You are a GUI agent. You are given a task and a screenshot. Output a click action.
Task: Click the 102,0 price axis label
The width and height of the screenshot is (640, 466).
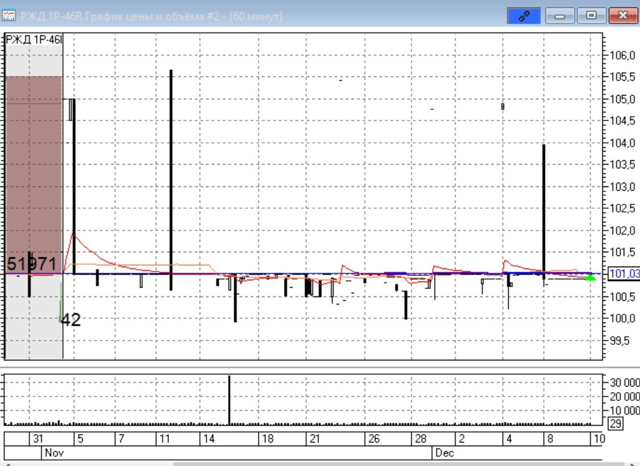click(623, 231)
